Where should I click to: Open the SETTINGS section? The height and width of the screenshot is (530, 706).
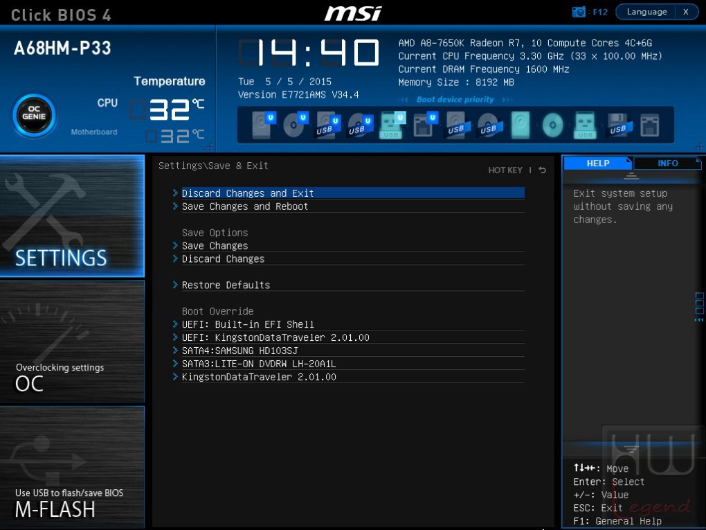(x=72, y=215)
